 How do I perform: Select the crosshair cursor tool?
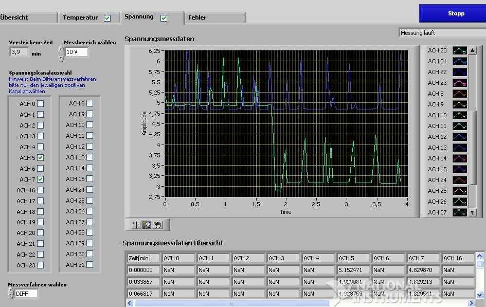click(136, 225)
